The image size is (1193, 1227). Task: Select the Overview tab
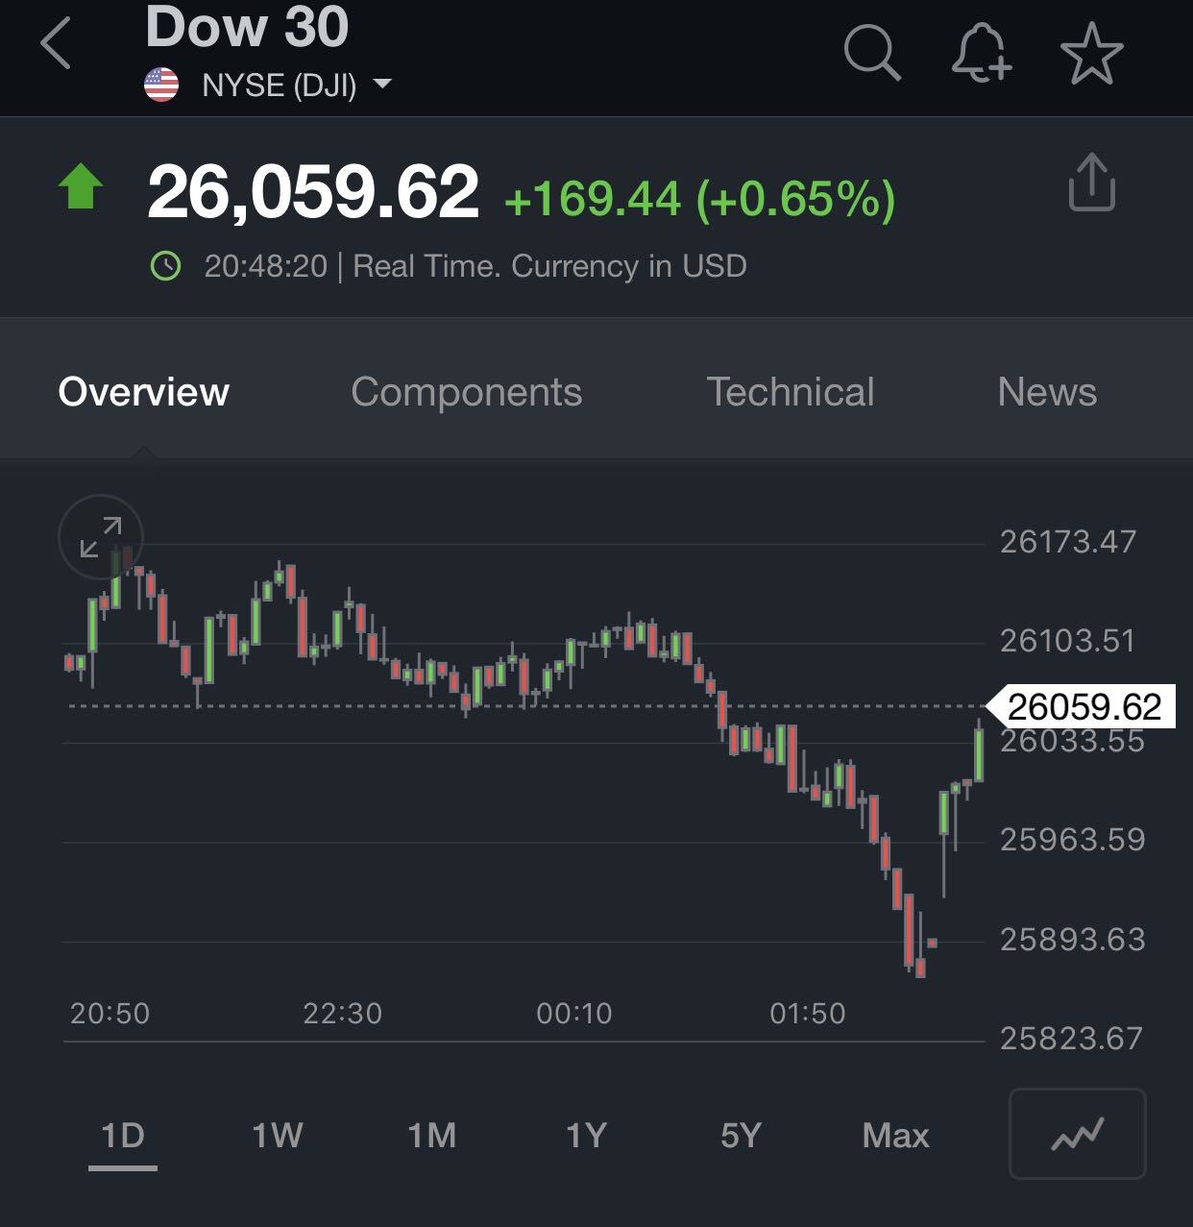click(144, 392)
